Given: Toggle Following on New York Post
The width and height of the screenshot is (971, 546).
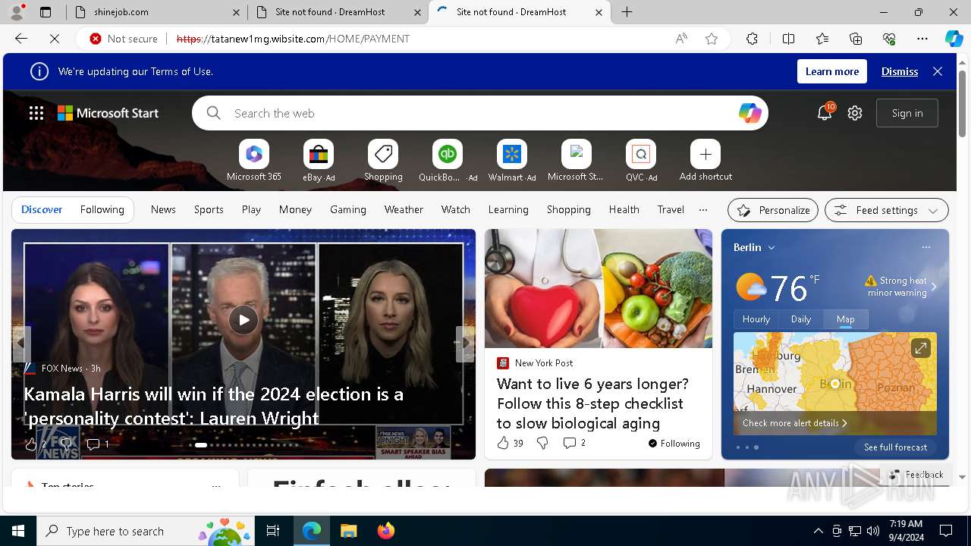Looking at the screenshot, I should (x=674, y=444).
